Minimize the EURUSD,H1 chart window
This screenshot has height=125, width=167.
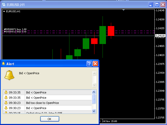[151, 4]
